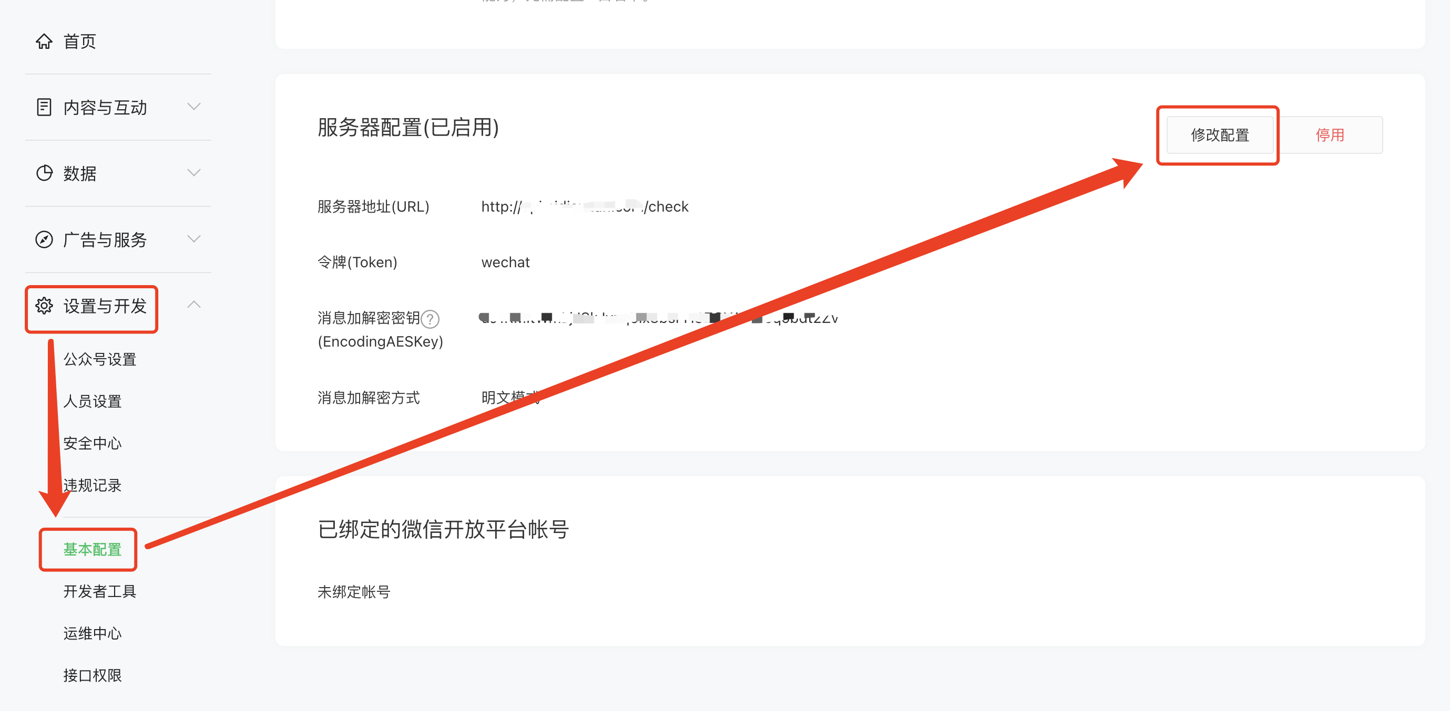Open the 内容与互动 menu label
The image size is (1450, 711).
[x=105, y=107]
